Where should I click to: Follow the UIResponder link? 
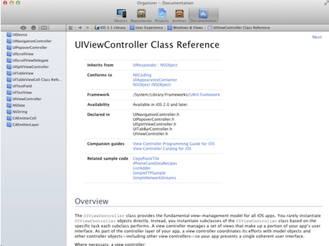click(x=145, y=65)
